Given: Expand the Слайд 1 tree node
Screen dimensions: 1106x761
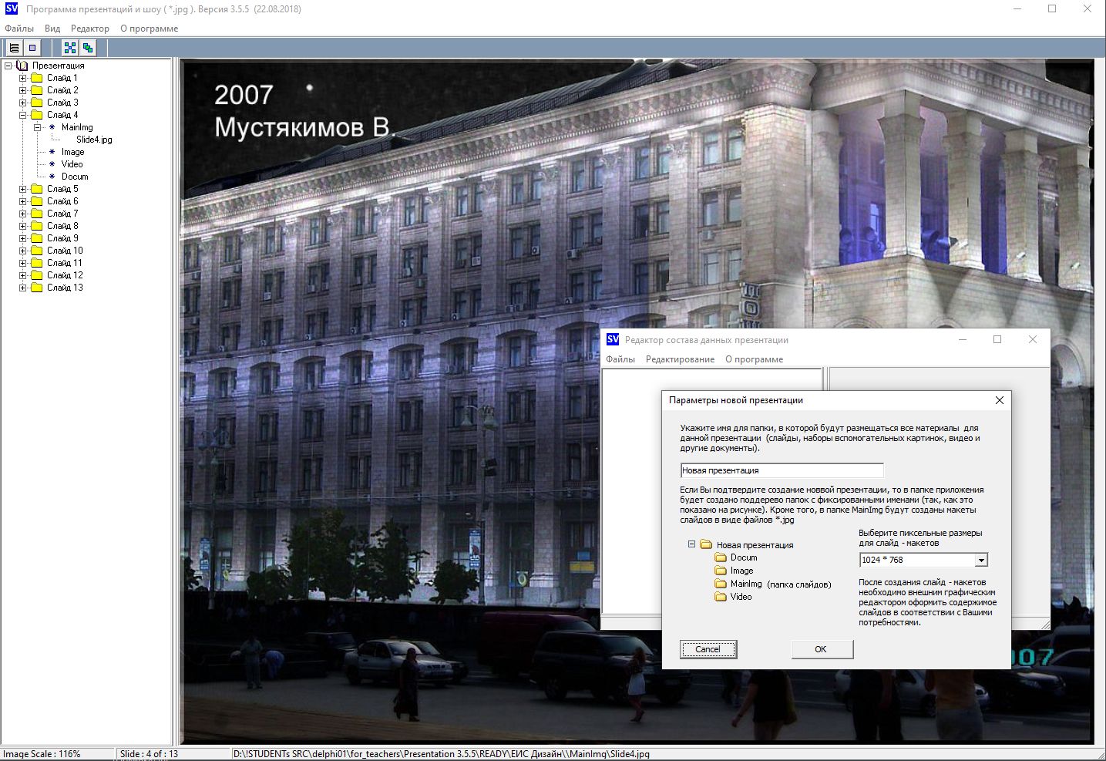Looking at the screenshot, I should pyautogui.click(x=23, y=78).
